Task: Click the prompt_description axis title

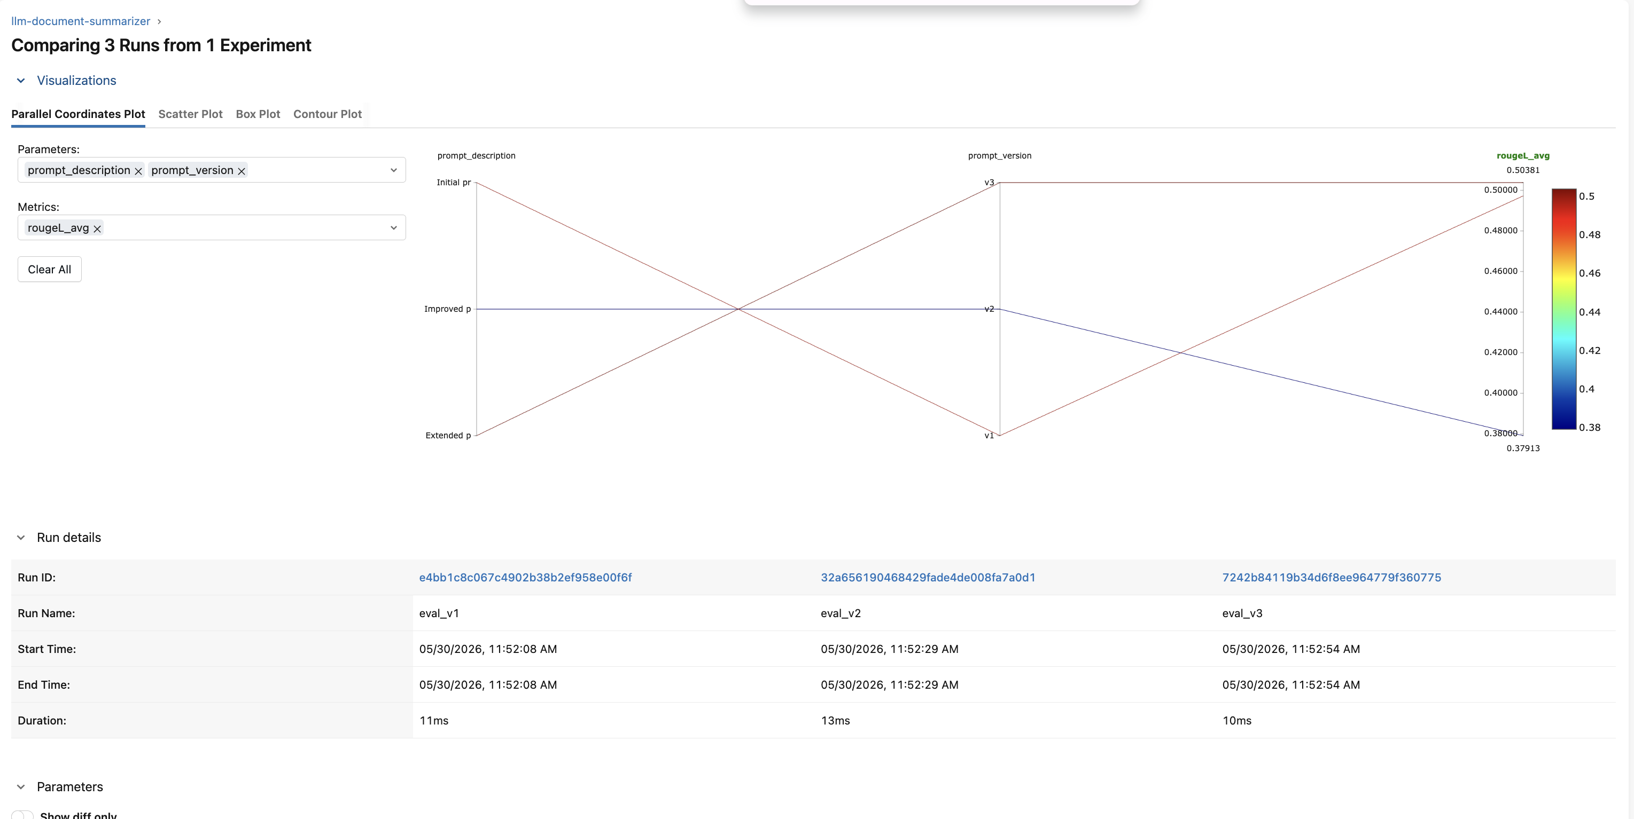Action: coord(477,156)
